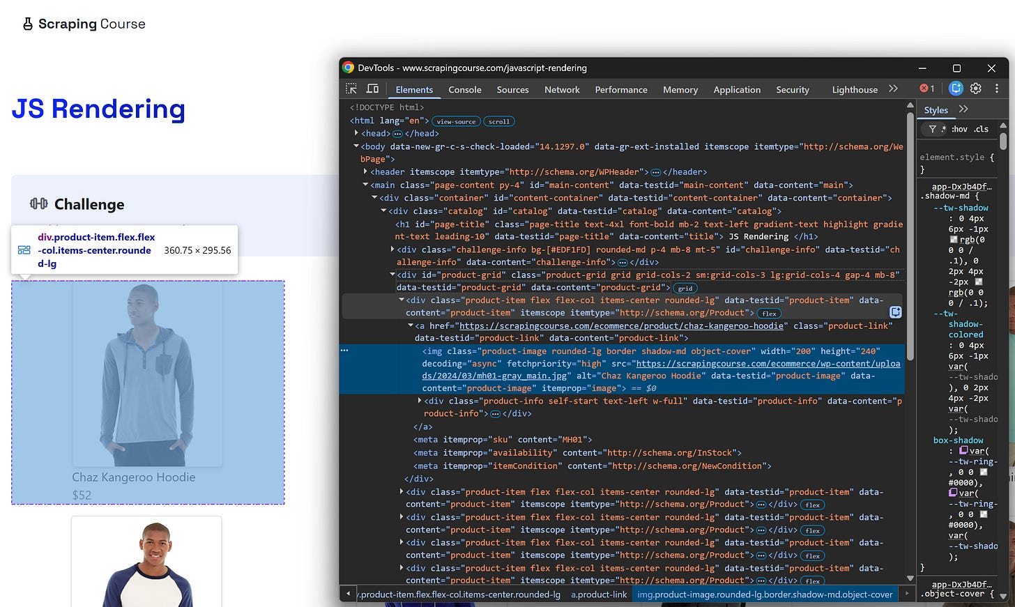Click the grid badge on product-grid node

coord(685,288)
